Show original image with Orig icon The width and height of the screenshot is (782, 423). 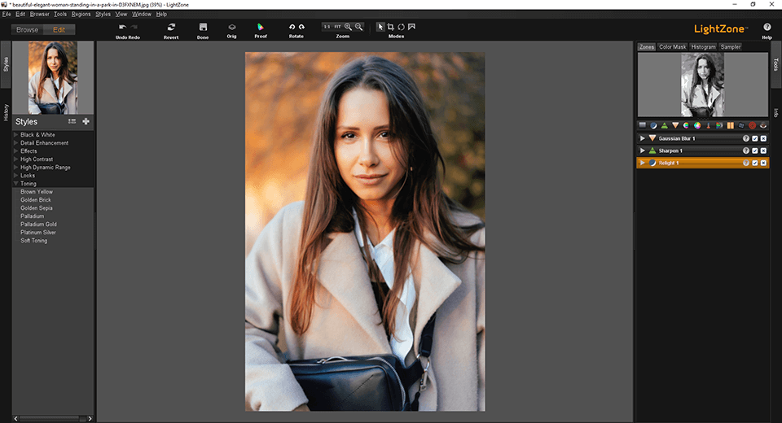pyautogui.click(x=232, y=27)
